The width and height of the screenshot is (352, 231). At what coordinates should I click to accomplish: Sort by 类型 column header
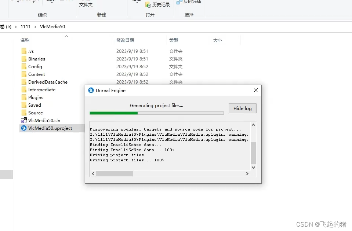[x=174, y=40]
